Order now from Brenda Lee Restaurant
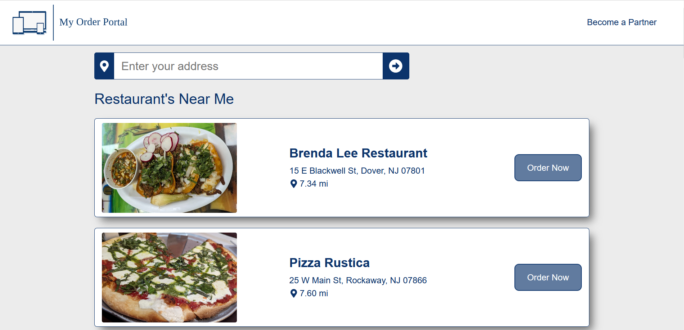 tap(548, 168)
